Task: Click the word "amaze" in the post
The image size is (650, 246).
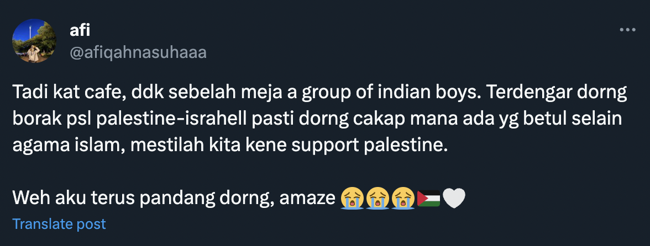Action: 307,197
